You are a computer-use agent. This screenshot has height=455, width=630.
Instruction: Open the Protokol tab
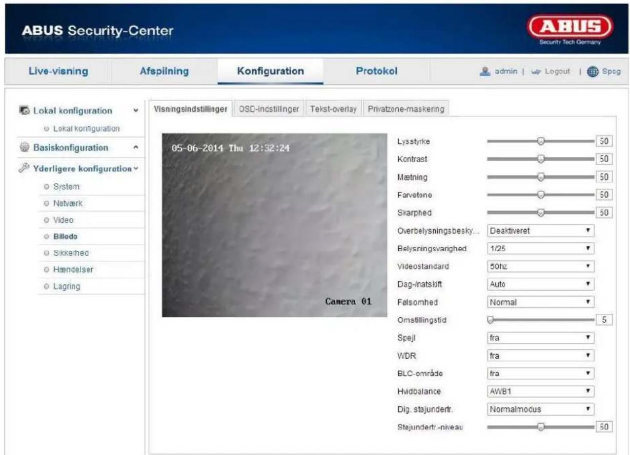click(x=376, y=71)
